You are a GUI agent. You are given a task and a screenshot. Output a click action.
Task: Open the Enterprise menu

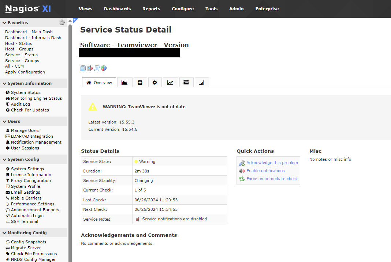[x=267, y=9]
